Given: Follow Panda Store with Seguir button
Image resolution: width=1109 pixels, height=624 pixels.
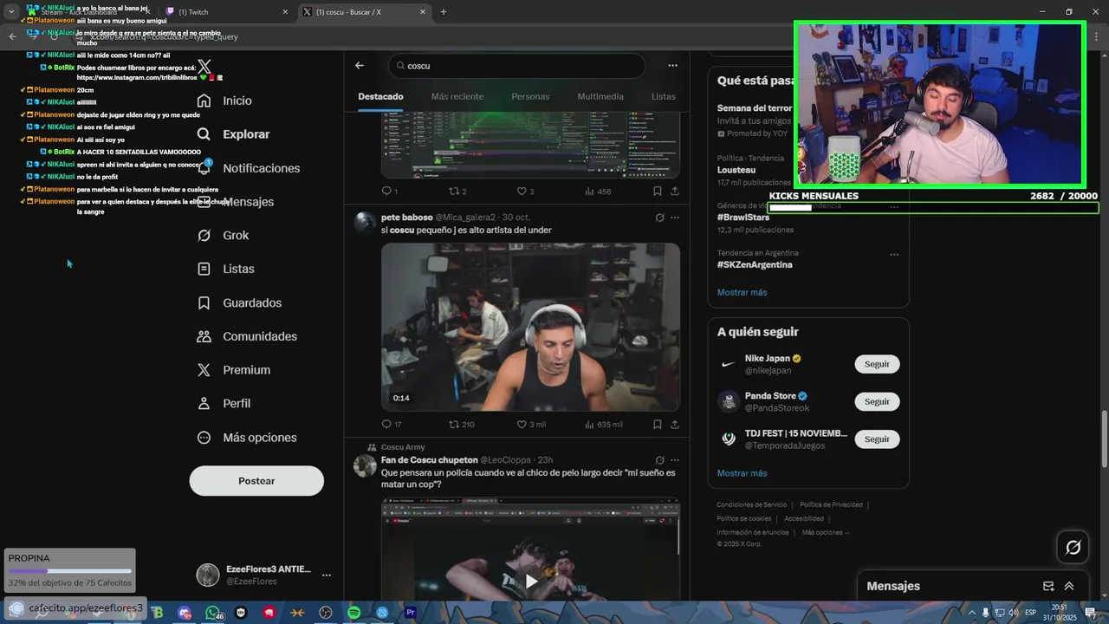Looking at the screenshot, I should [x=877, y=401].
